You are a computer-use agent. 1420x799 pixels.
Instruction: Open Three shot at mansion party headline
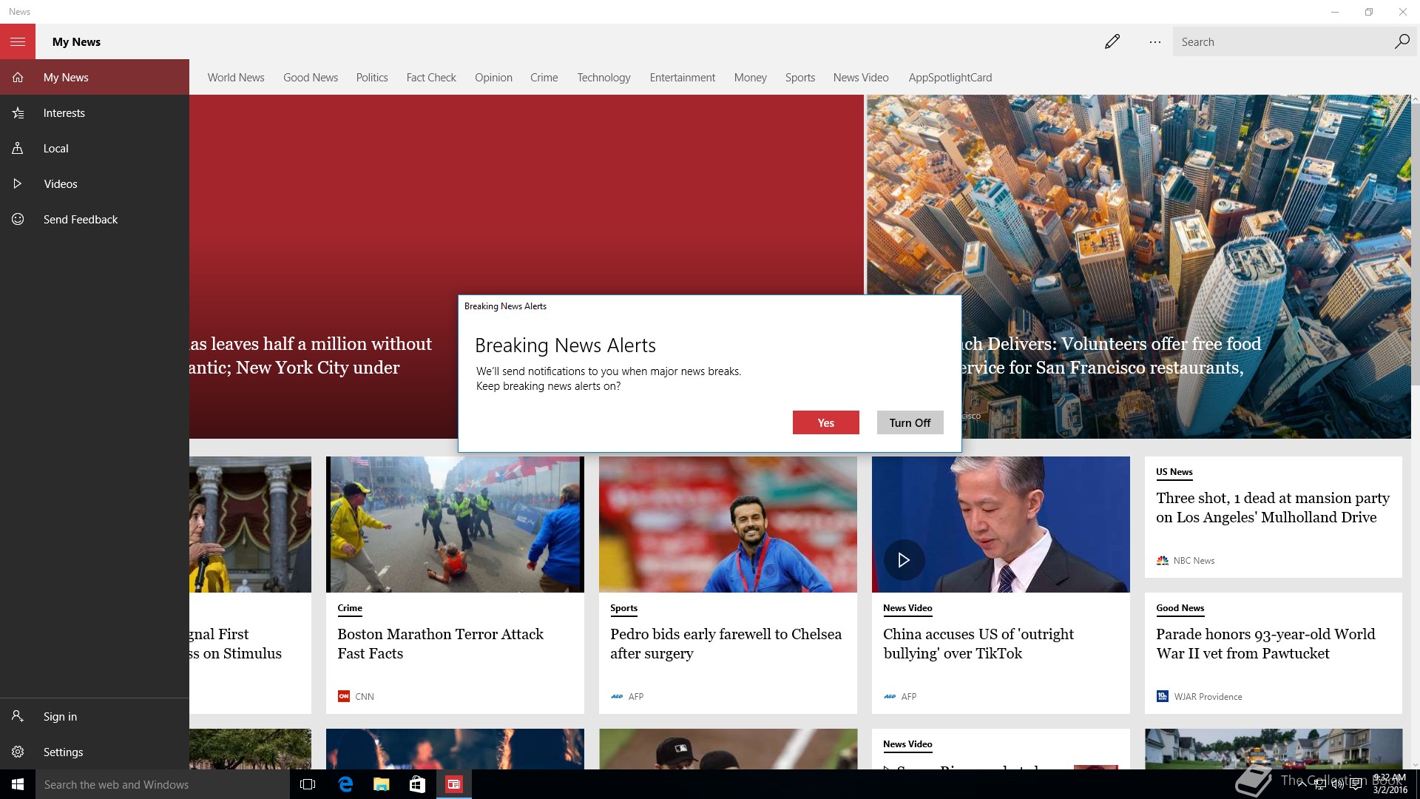pos(1273,508)
